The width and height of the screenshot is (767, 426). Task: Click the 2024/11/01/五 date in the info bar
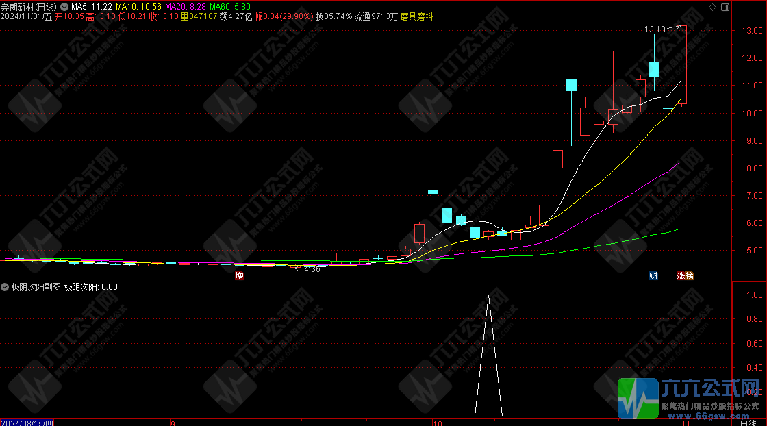tap(27, 16)
